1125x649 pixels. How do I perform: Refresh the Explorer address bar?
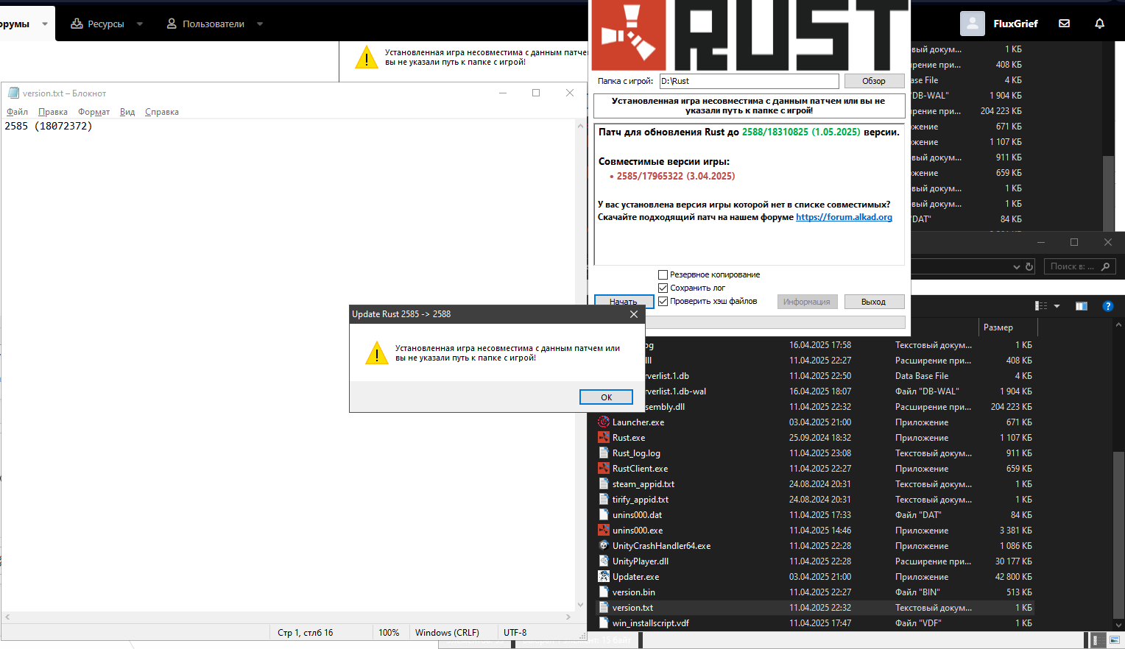1029,266
